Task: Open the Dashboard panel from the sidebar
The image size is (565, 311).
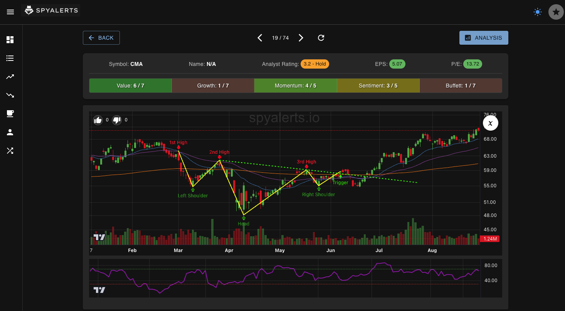Action: [x=10, y=40]
